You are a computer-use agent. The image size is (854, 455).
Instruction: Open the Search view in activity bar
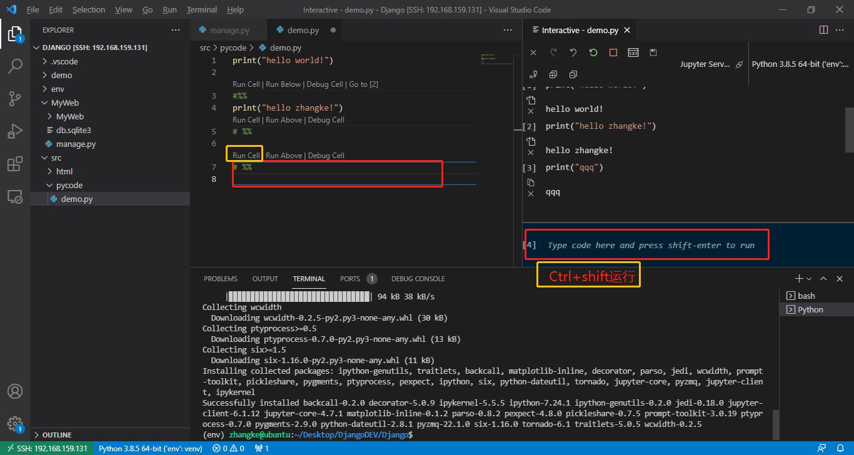tap(15, 66)
